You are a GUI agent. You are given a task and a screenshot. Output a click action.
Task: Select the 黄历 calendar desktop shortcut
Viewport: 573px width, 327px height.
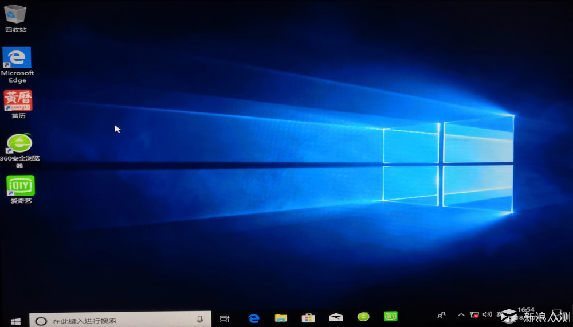click(18, 104)
